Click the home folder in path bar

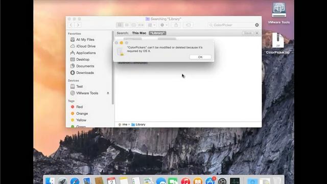123,125
